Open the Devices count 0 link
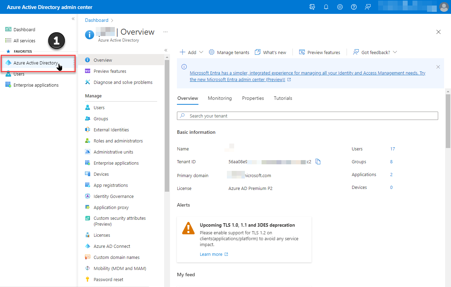The width and height of the screenshot is (451, 287). coord(391,188)
